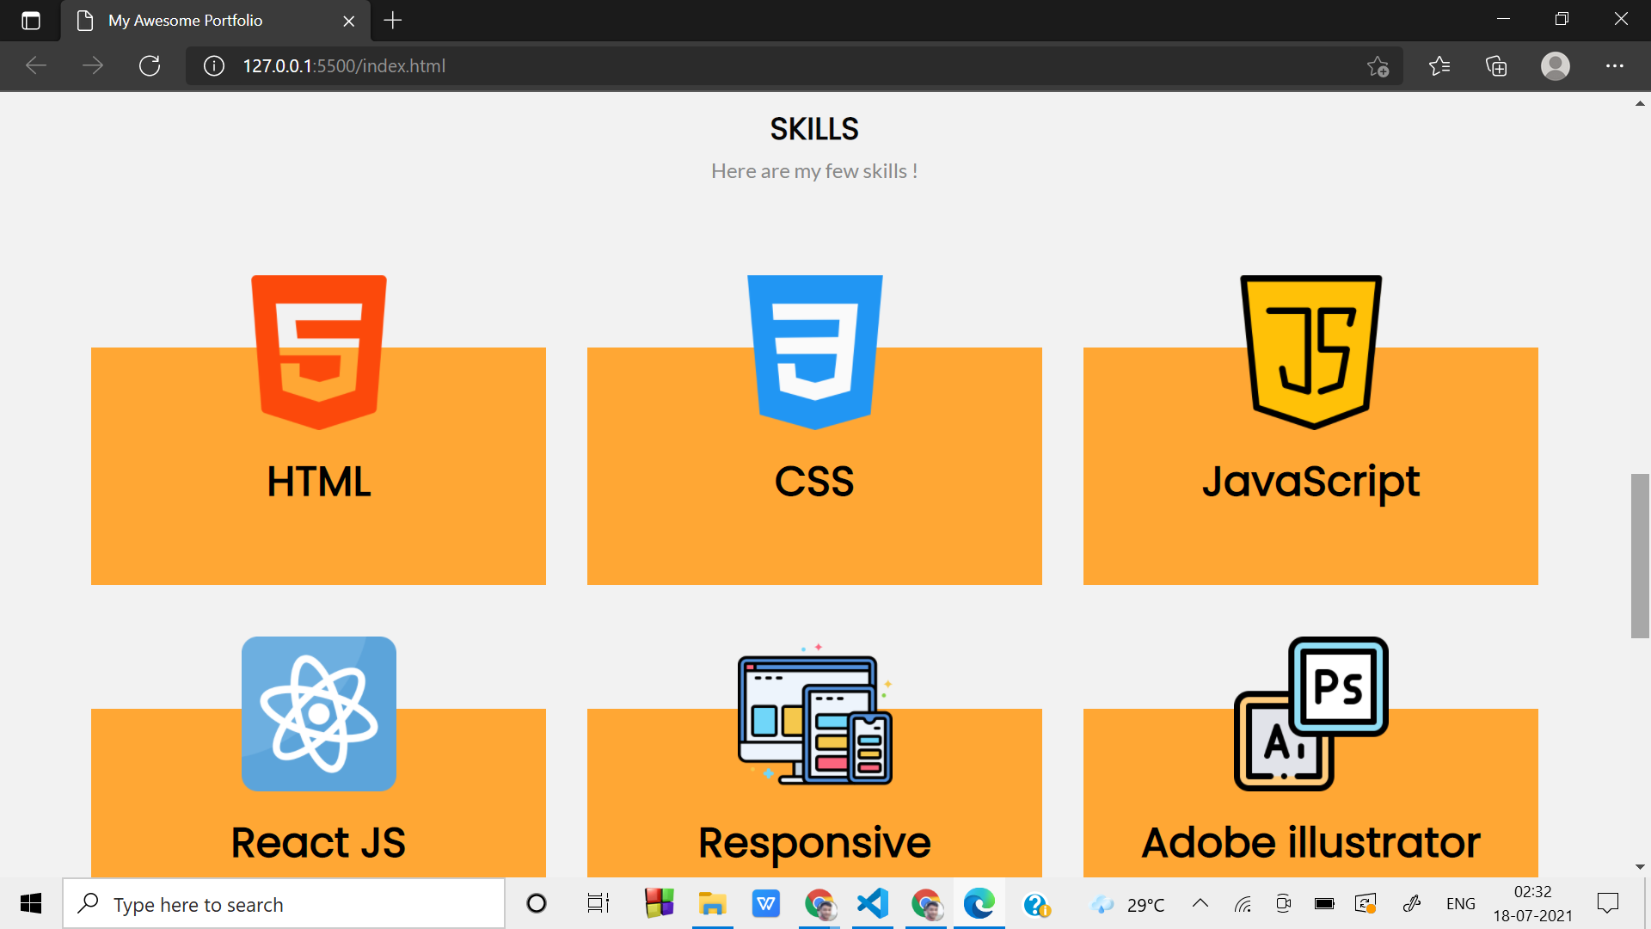
Task: Open Collections panel
Action: click(x=1496, y=66)
